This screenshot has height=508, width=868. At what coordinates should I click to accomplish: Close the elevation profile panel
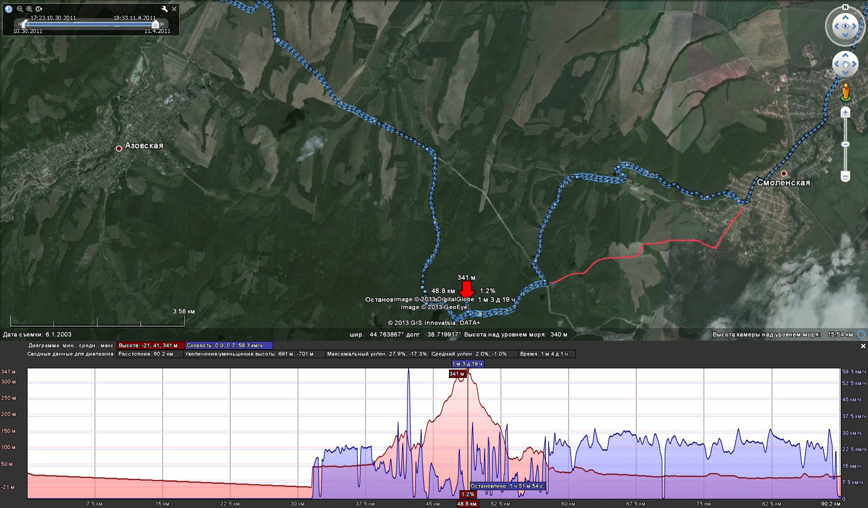[x=863, y=346]
